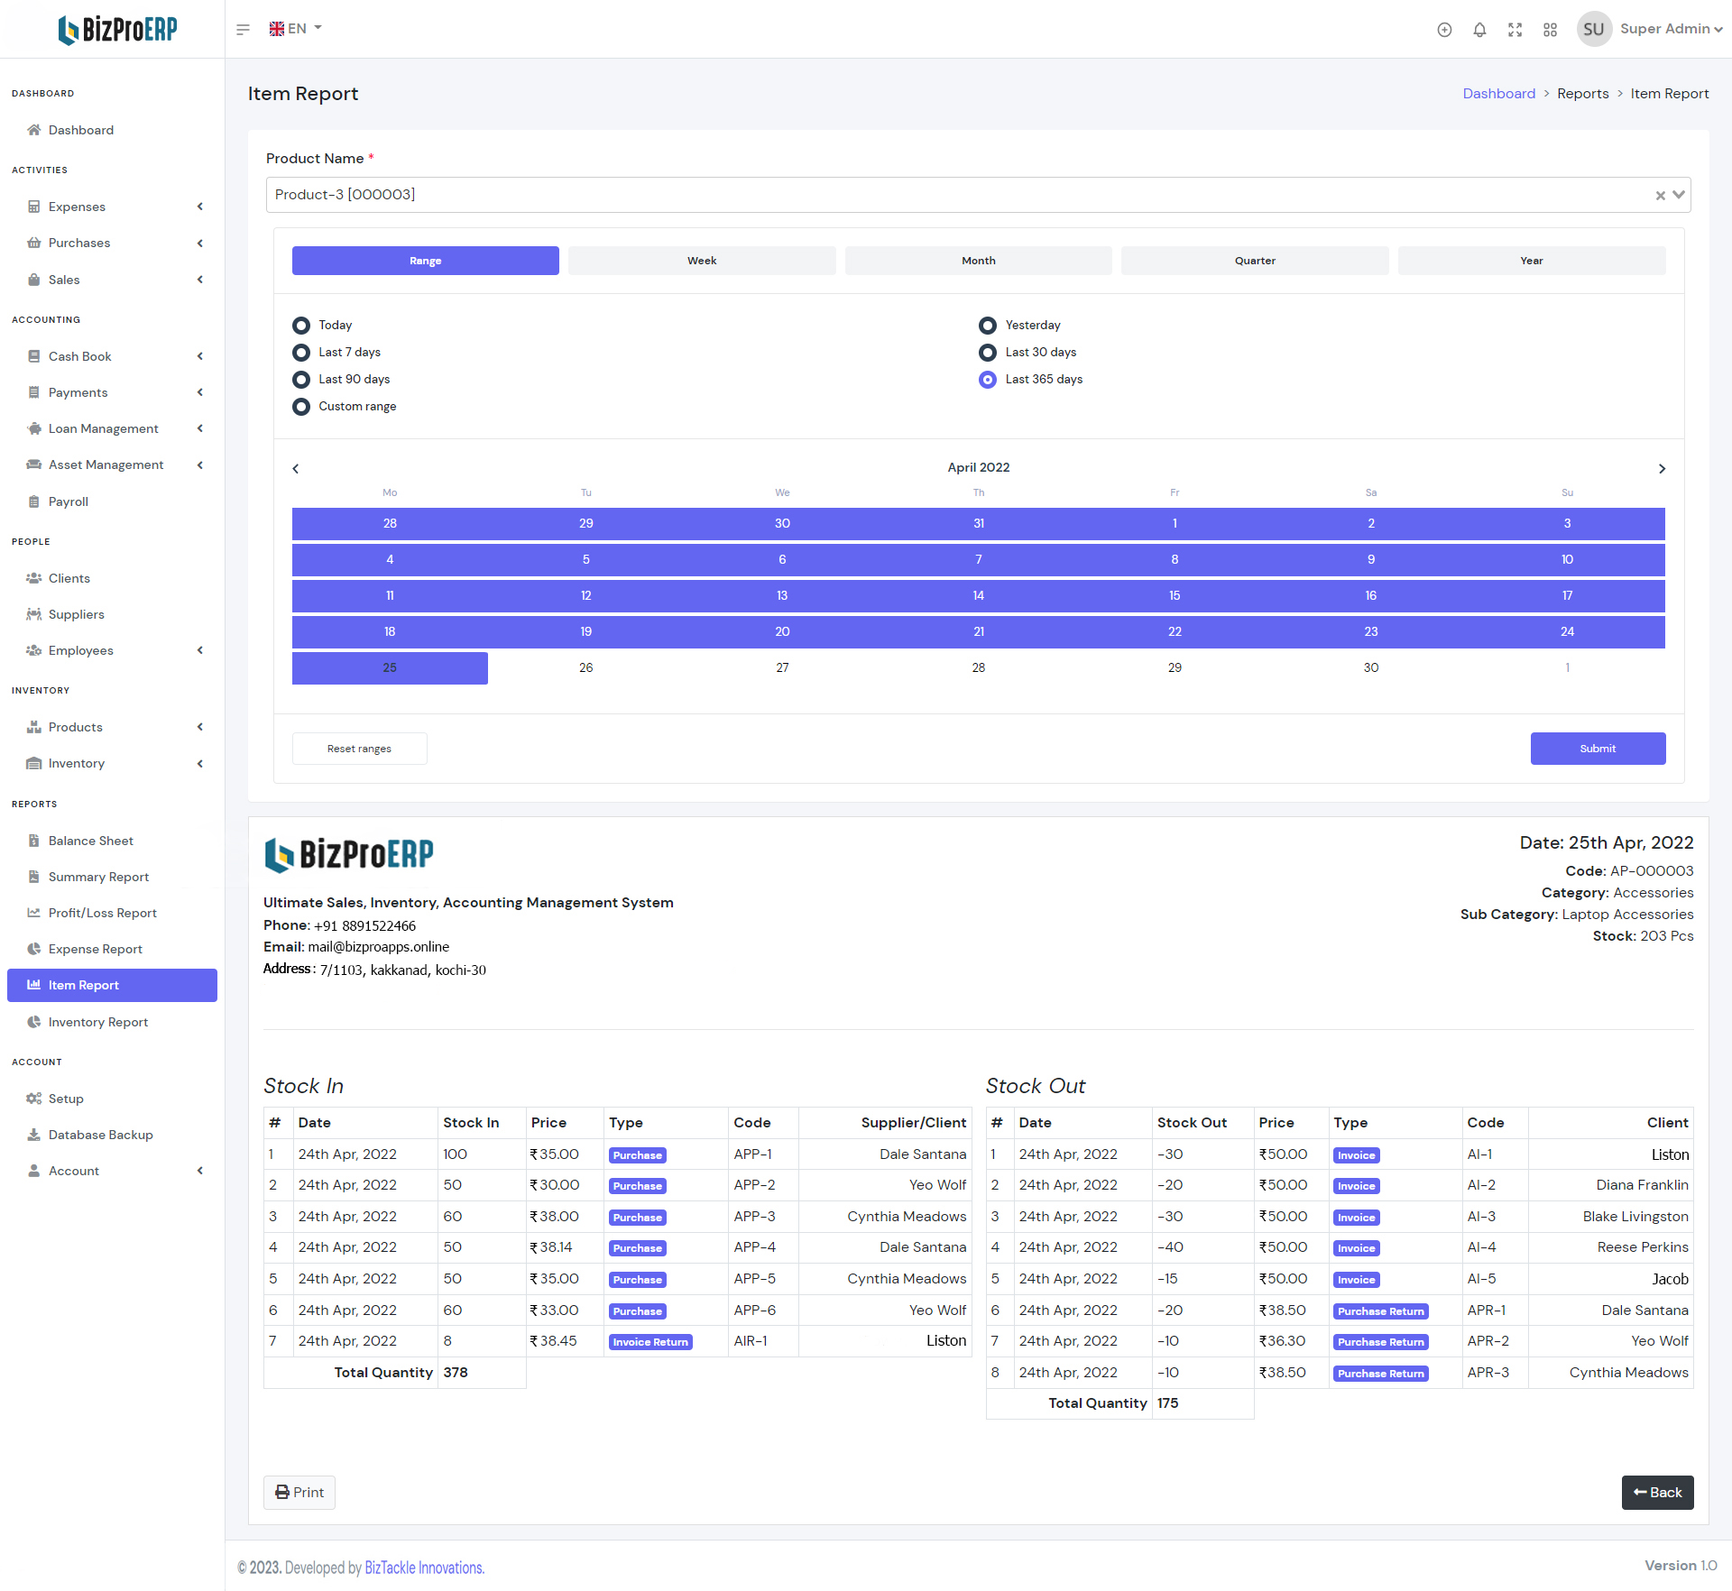
Task: Switch to the Quarter tab
Action: [x=1254, y=261]
